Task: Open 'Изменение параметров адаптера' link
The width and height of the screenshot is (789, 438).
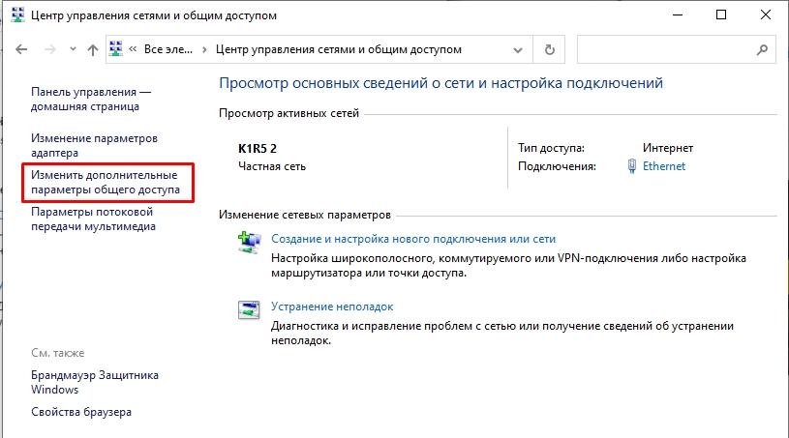Action: pos(94,145)
